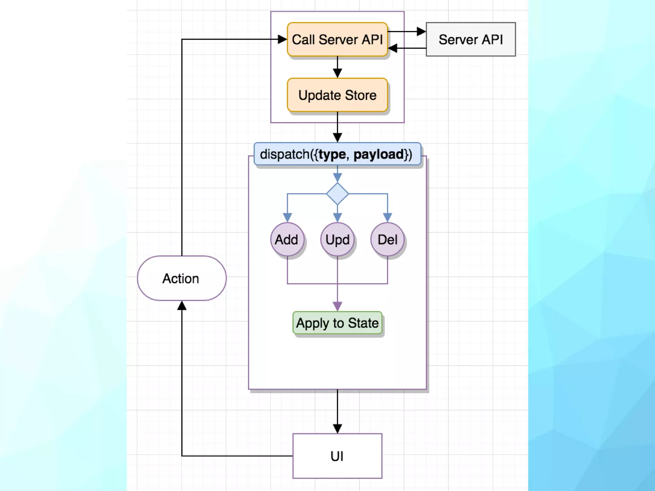This screenshot has height=491, width=655.
Task: Select the UI rectangle
Action: pyautogui.click(x=337, y=456)
